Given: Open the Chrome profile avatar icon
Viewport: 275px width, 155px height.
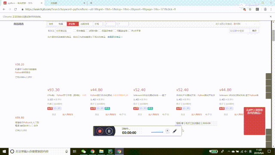Looking at the screenshot, I should [265, 9].
